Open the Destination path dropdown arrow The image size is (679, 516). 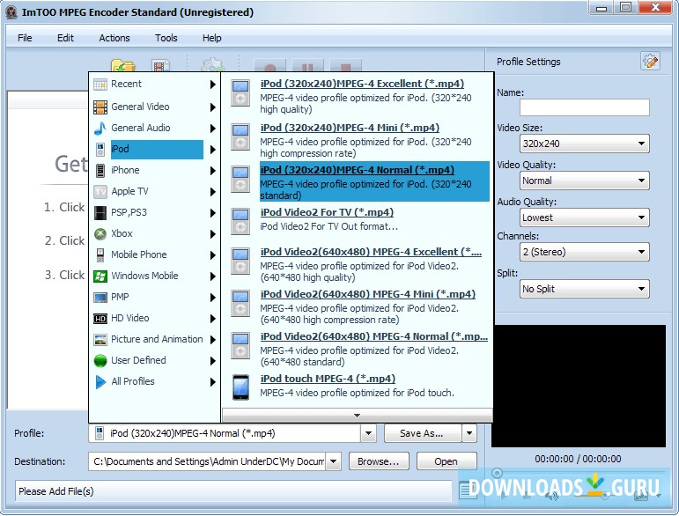pos(334,461)
